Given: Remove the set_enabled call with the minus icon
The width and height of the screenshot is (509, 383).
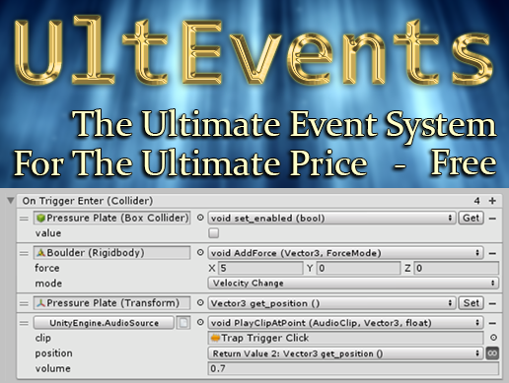Looking at the screenshot, I should click(492, 219).
